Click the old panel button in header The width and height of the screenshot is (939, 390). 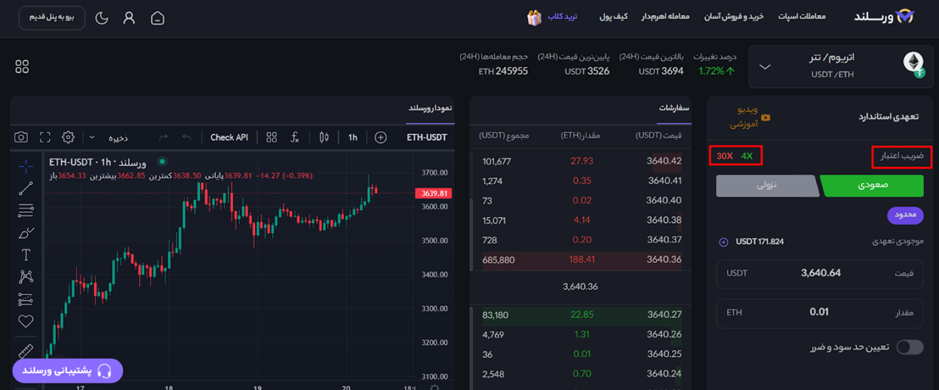[x=52, y=17]
